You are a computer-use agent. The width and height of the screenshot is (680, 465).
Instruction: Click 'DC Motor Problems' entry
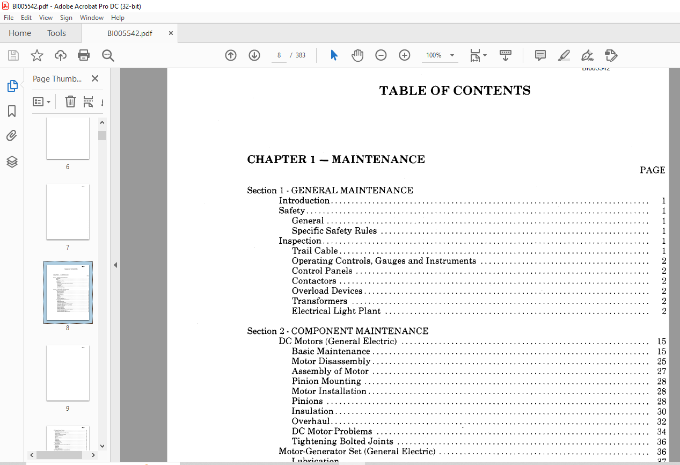[332, 431]
